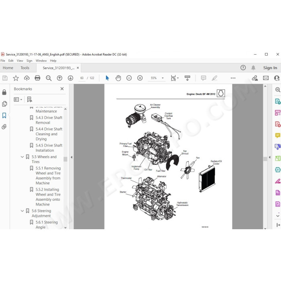Open bookmark 5.5.2 Installing Wheel and Tire

pyautogui.click(x=48, y=197)
